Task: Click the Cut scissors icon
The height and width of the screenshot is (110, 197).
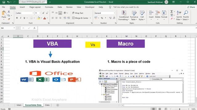Action: pos(9,12)
